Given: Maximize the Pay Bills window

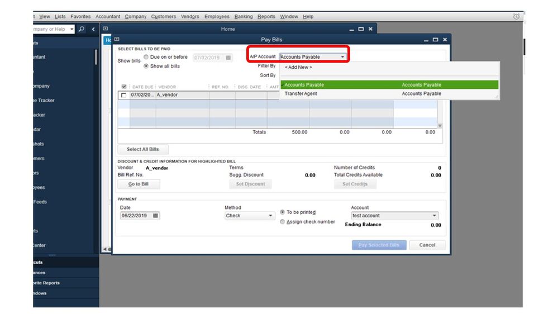Looking at the screenshot, I should coord(435,40).
